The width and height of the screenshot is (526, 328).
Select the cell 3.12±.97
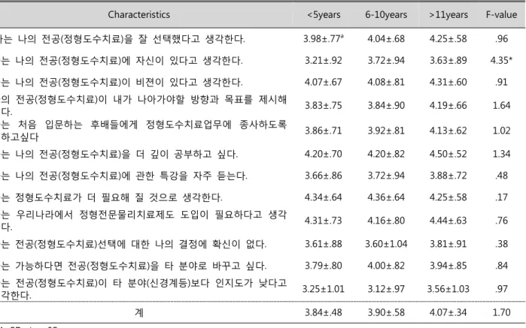(x=386, y=289)
